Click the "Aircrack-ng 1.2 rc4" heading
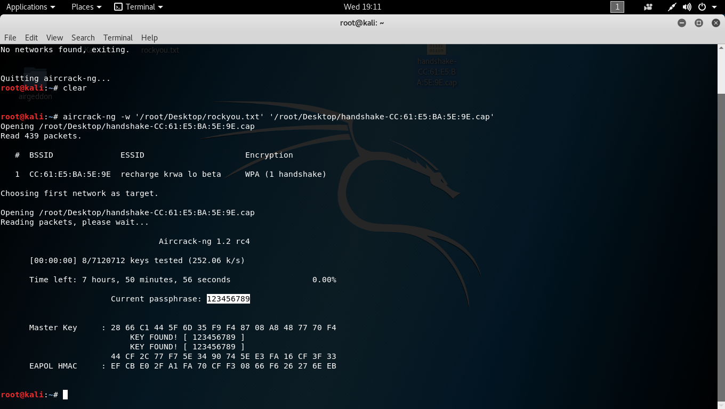725x409 pixels. click(x=204, y=241)
